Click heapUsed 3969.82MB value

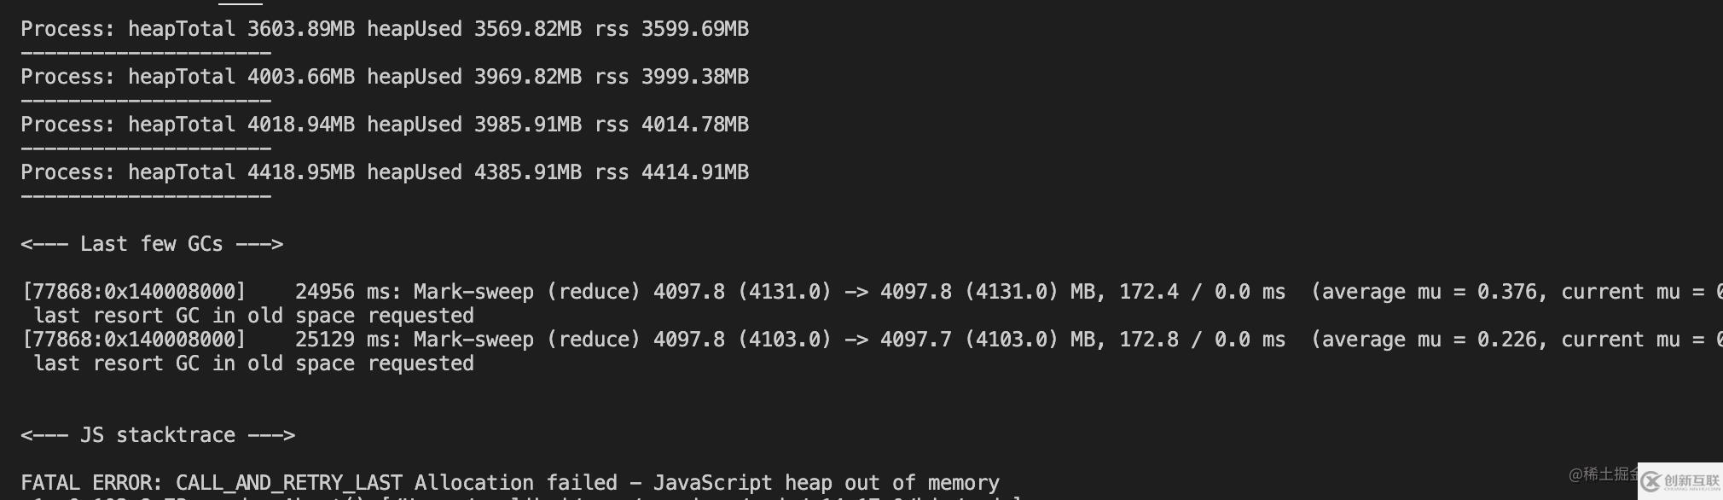(527, 77)
